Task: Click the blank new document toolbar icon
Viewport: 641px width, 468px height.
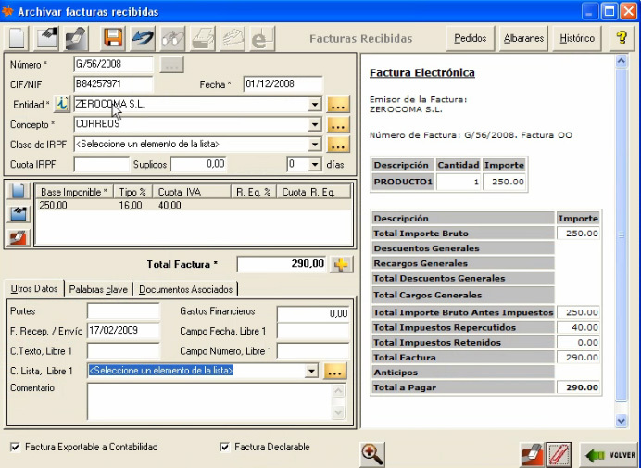Action: (x=17, y=39)
